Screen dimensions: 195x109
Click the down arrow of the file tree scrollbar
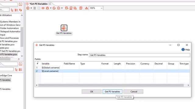tap(22, 56)
